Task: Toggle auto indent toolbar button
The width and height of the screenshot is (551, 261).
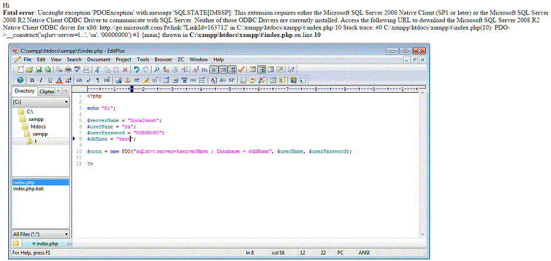Action: pyautogui.click(x=223, y=69)
